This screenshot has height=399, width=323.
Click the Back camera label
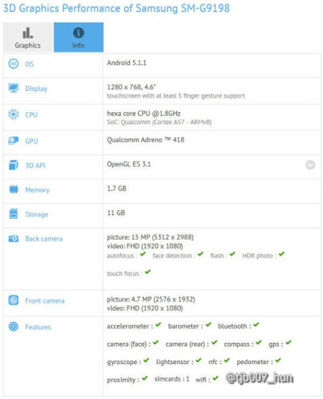click(44, 239)
